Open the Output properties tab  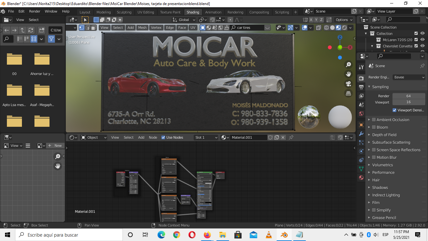pos(361,87)
